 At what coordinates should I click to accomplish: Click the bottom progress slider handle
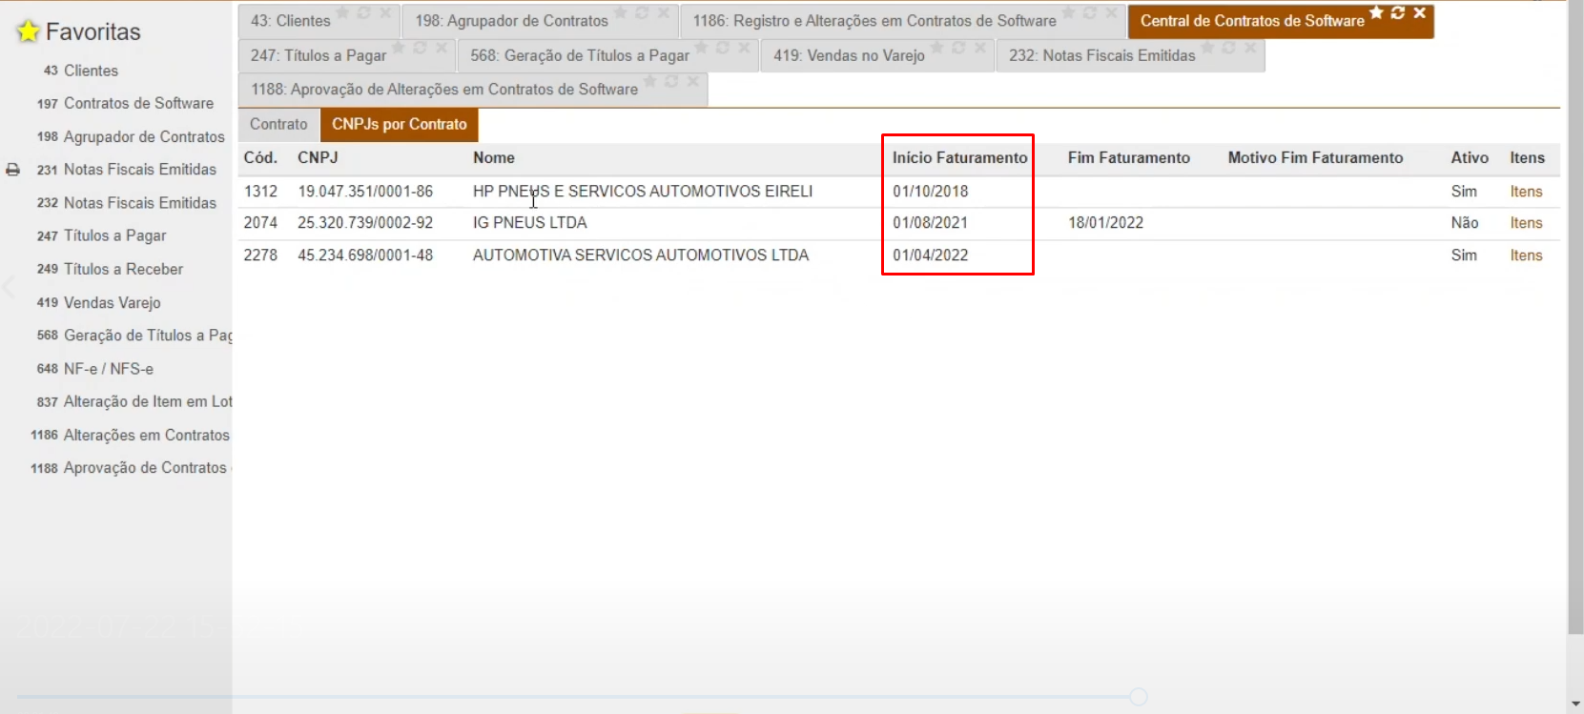(x=1139, y=697)
